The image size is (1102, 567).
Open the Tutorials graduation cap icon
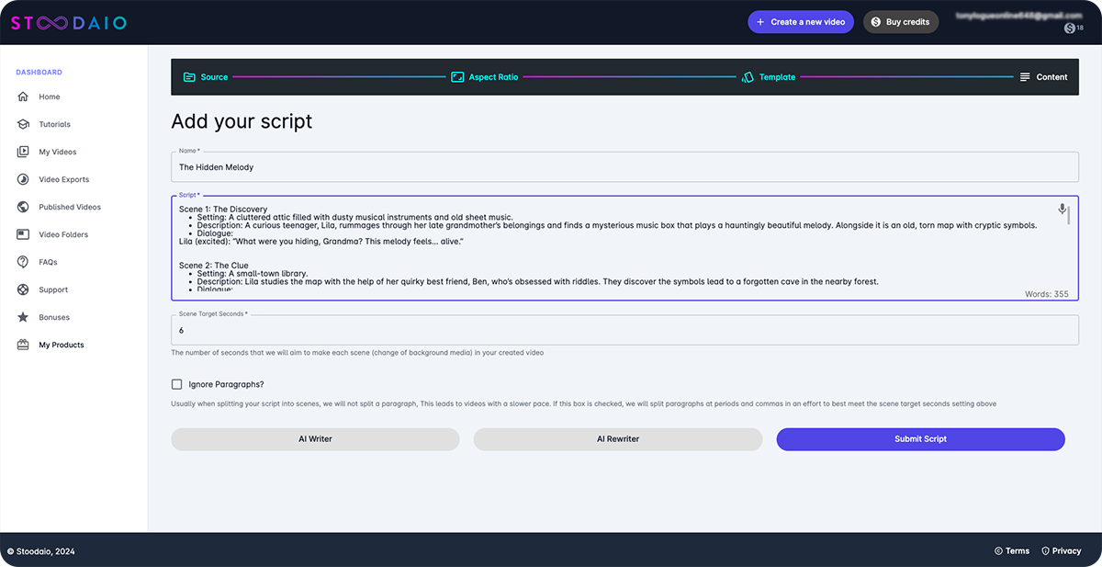23,124
